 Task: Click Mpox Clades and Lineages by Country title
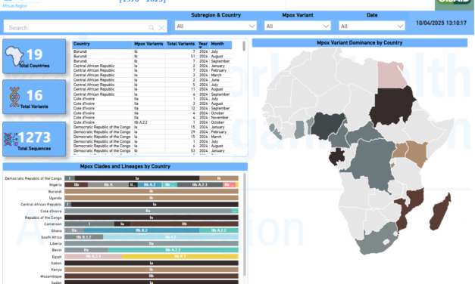coord(125,166)
